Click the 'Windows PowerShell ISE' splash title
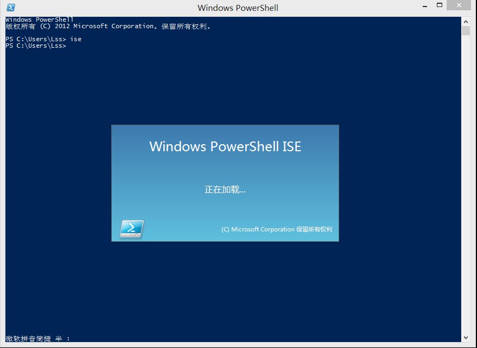 (225, 146)
